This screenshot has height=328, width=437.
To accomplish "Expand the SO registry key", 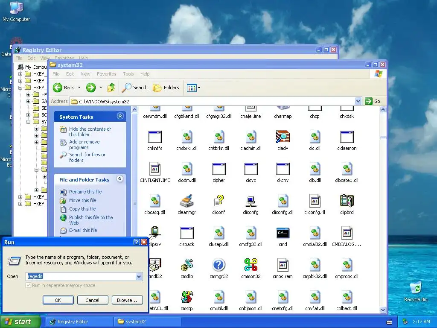I will pyautogui.click(x=28, y=115).
